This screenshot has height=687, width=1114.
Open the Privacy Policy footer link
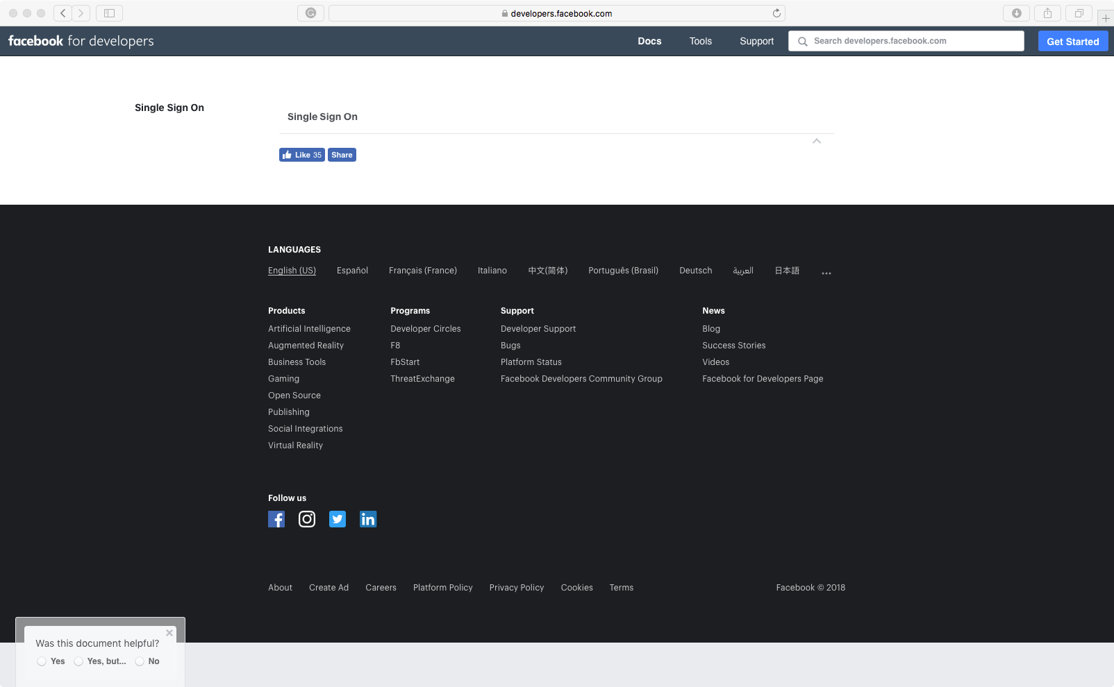pyautogui.click(x=517, y=588)
